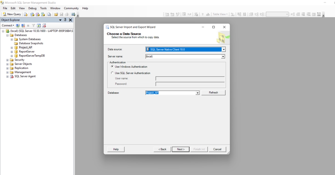This screenshot has width=335, height=175.
Task: Open a new Analysis Services XMLA Query
Action: click(43, 14)
